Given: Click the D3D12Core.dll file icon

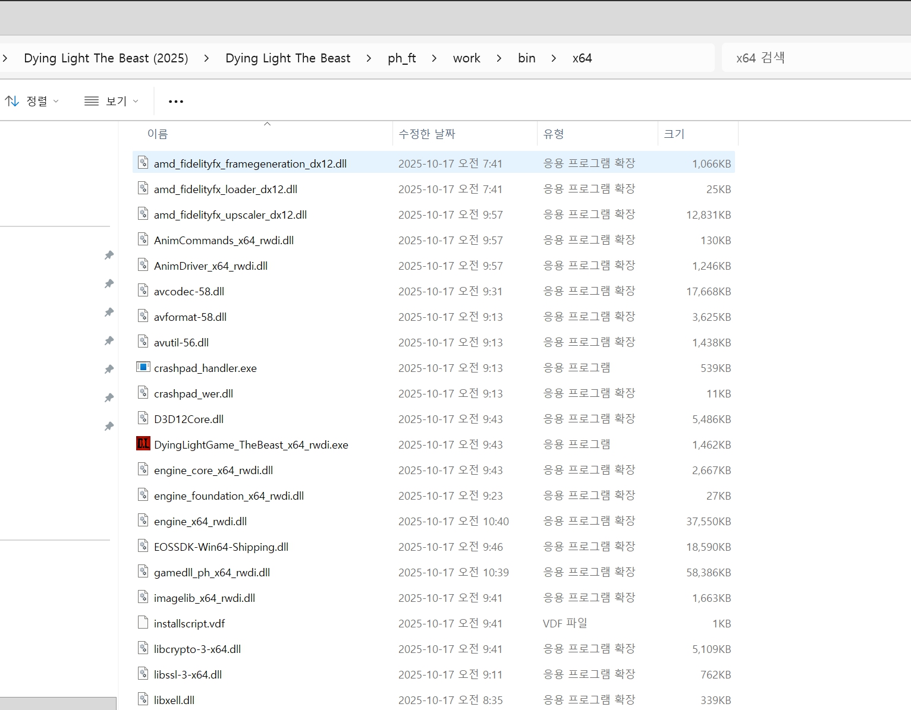Looking at the screenshot, I should 143,418.
